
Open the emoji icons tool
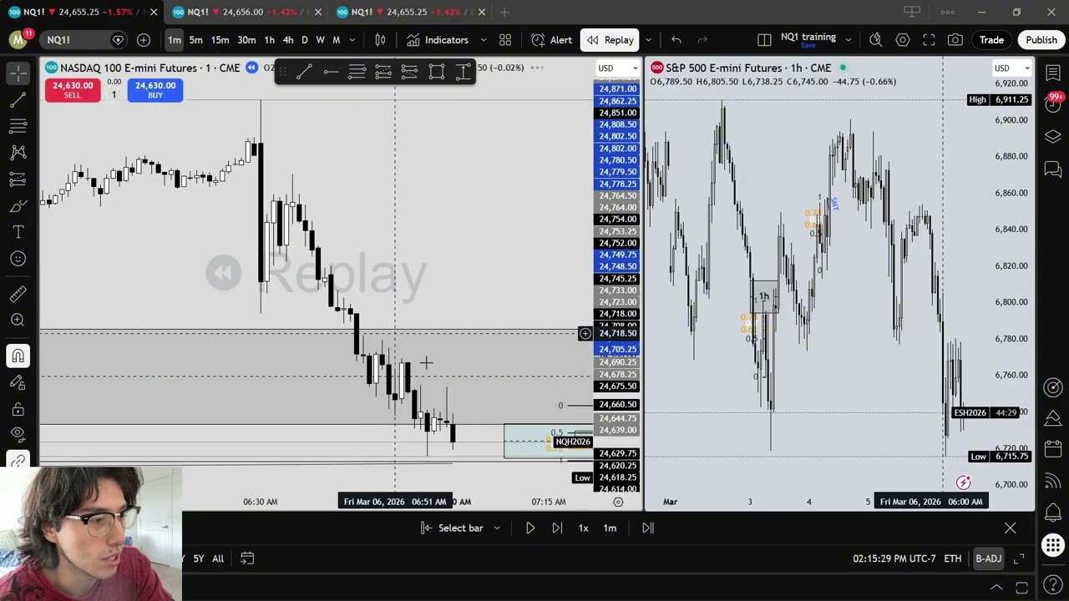tap(18, 259)
